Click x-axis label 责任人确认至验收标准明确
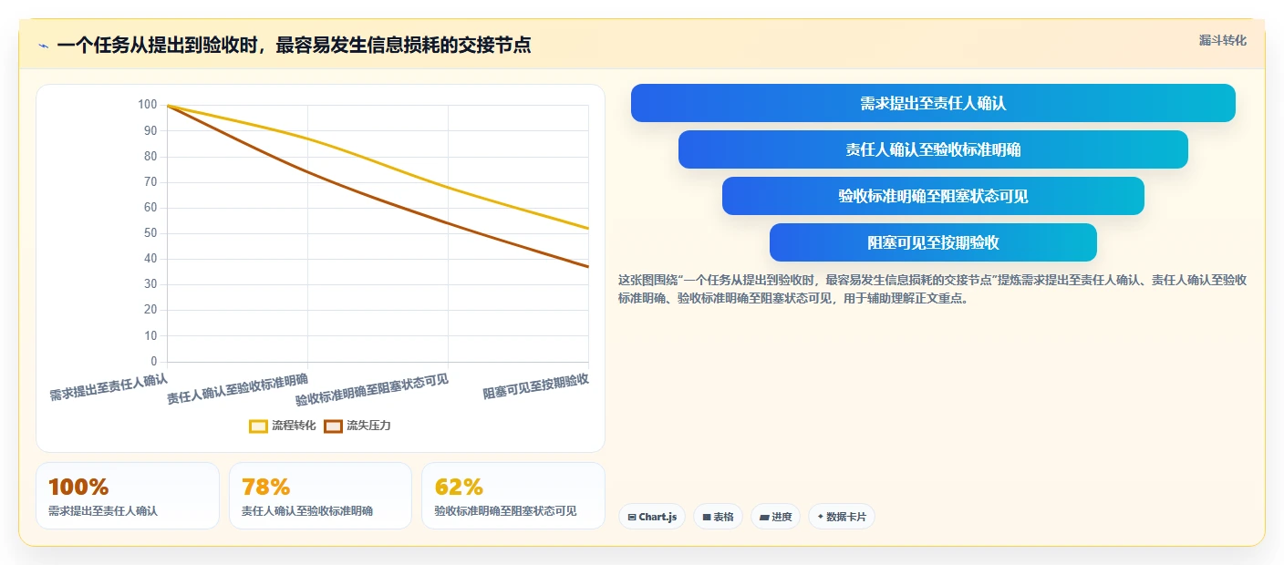This screenshot has height=565, width=1284. pyautogui.click(x=237, y=388)
